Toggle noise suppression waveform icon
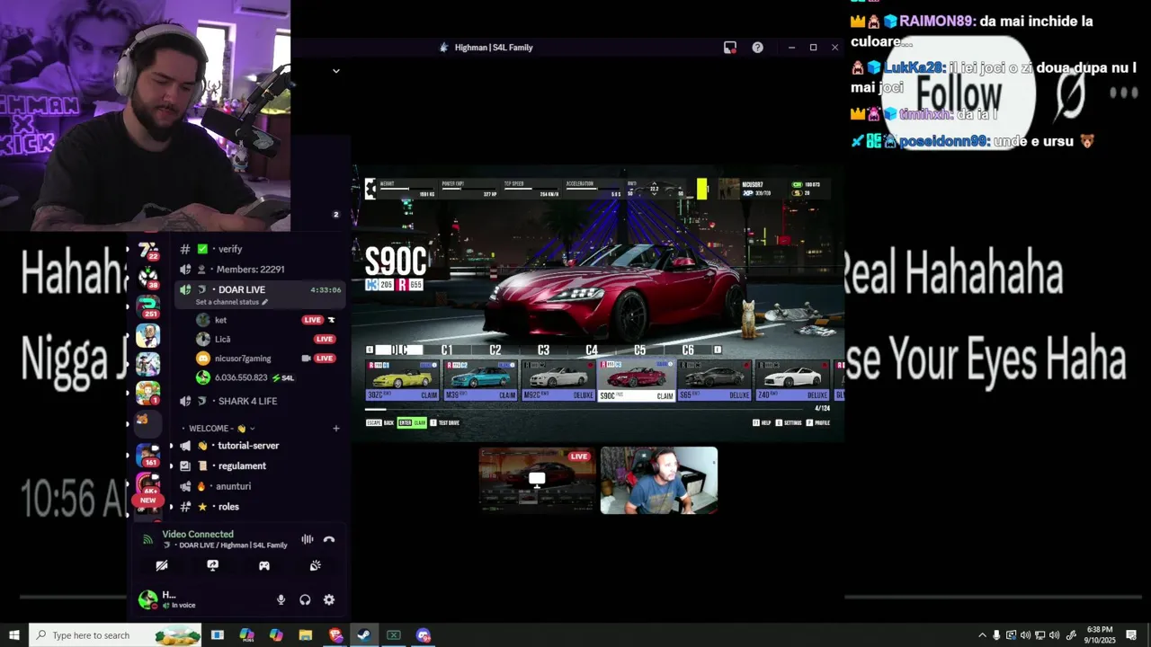Screen dimensions: 1151x647 [308, 539]
